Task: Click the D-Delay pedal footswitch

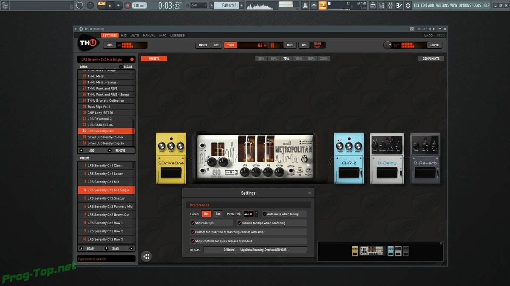Action: point(387,173)
